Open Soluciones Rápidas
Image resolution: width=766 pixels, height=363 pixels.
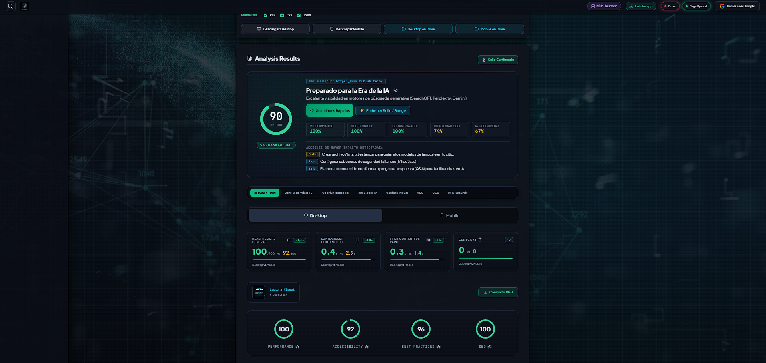coord(330,110)
